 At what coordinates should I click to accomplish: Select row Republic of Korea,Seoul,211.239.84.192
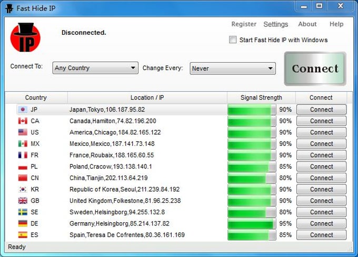(124, 190)
